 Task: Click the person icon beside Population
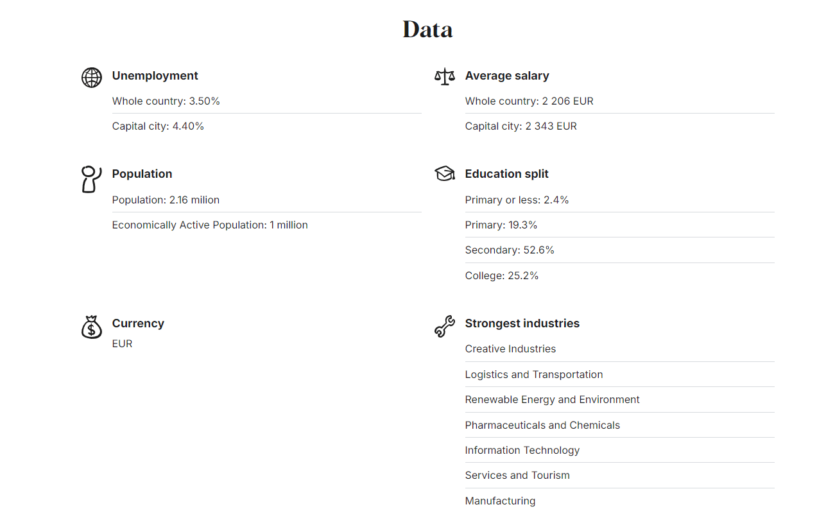pyautogui.click(x=91, y=179)
